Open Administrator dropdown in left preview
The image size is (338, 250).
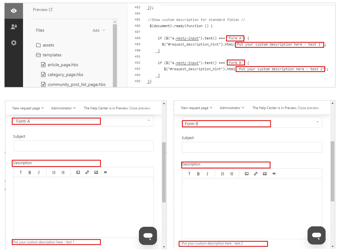[x=63, y=108]
